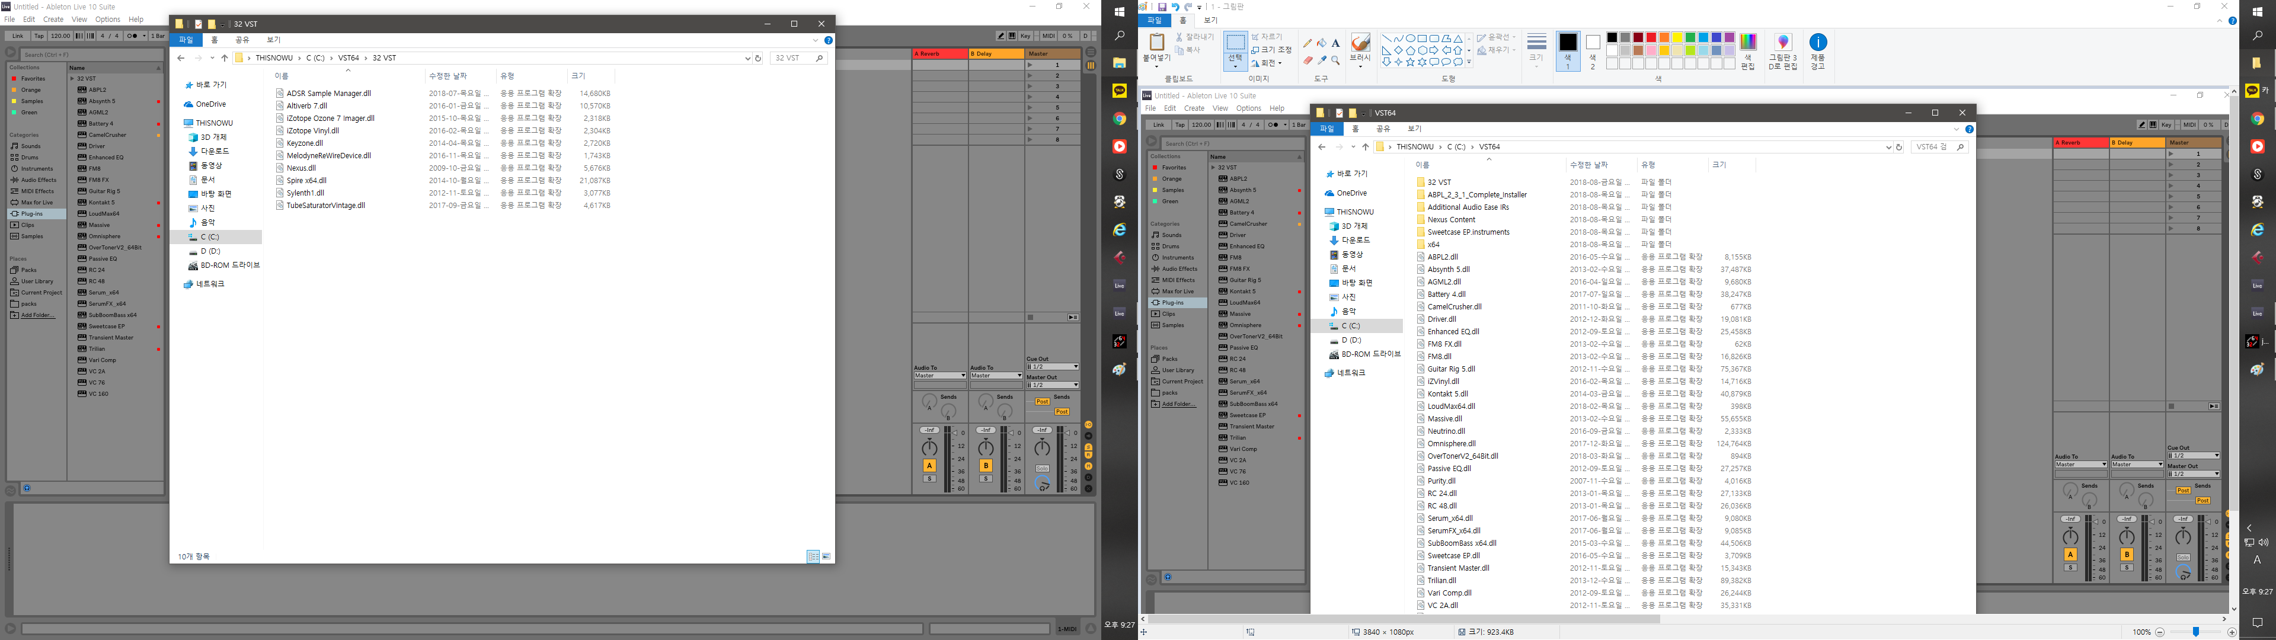Pick the yellow swatch in Paint palette
2276x640 pixels.
click(1677, 38)
